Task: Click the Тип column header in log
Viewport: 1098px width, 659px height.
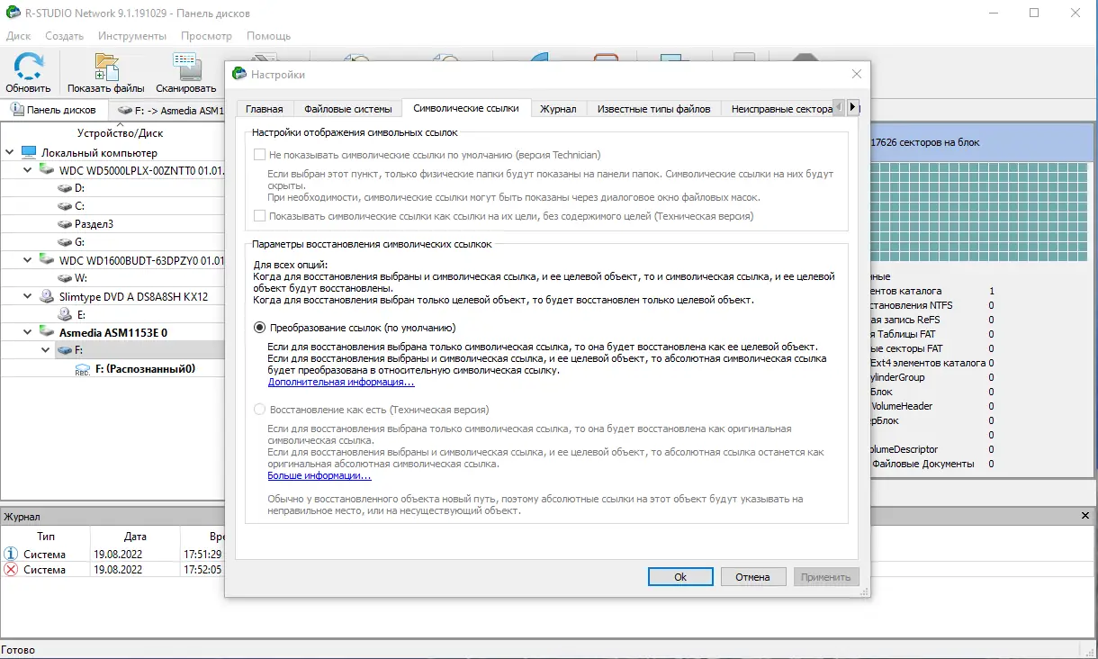Action: coord(46,536)
